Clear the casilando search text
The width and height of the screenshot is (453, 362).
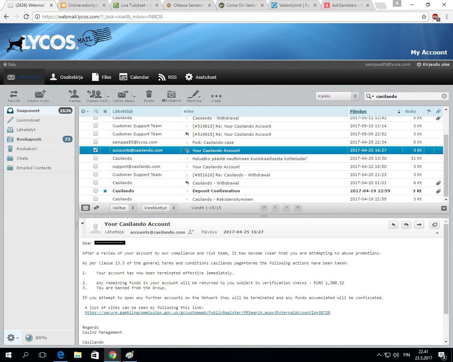444,96
